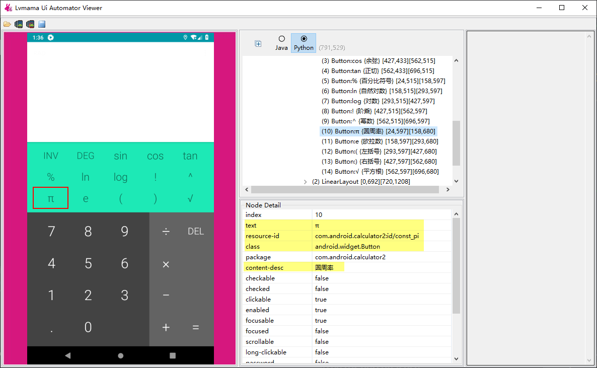This screenshot has width=597, height=368.
Task: Select the Java radio button
Action: (x=281, y=39)
